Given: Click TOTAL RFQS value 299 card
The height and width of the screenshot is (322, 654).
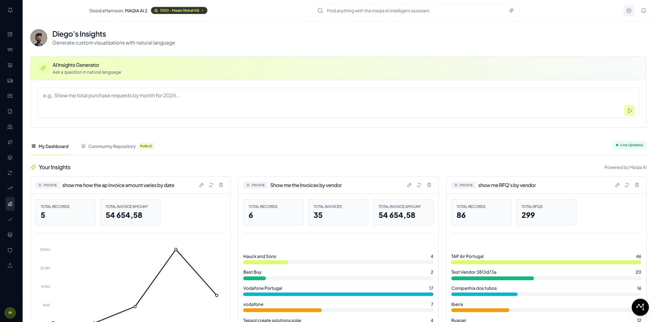Looking at the screenshot, I should coord(546,212).
